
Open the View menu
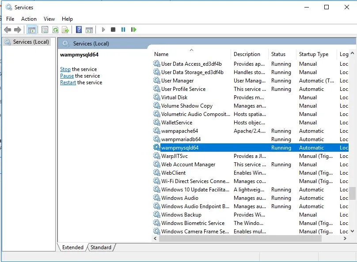point(49,19)
